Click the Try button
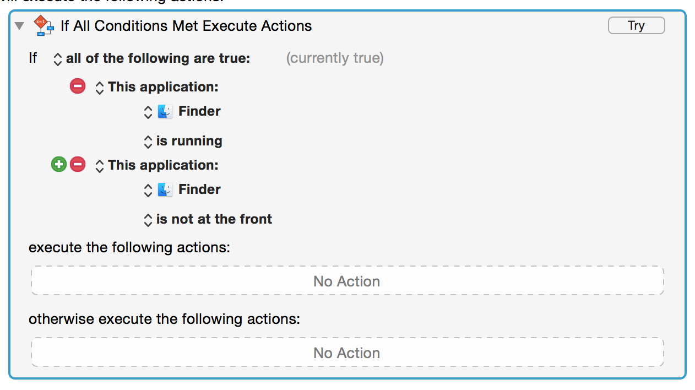The image size is (695, 390). point(636,25)
